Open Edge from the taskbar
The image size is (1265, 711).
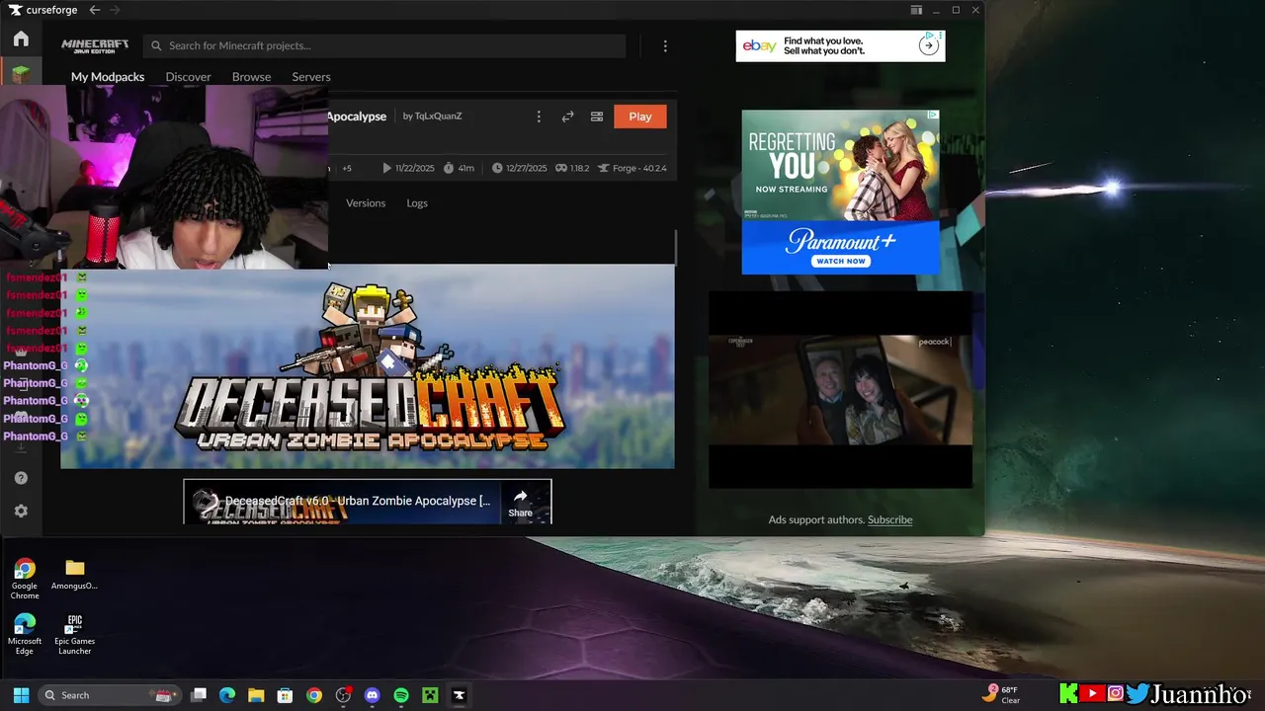(x=227, y=695)
